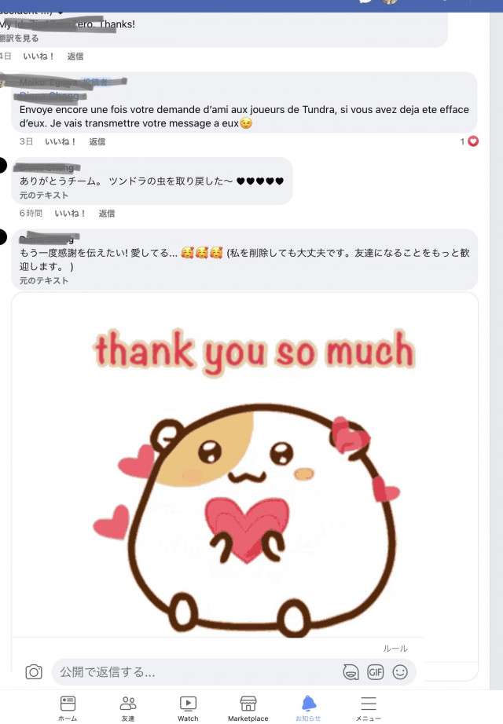Go to the ホーム home tab
The image size is (503, 724).
pos(68,708)
